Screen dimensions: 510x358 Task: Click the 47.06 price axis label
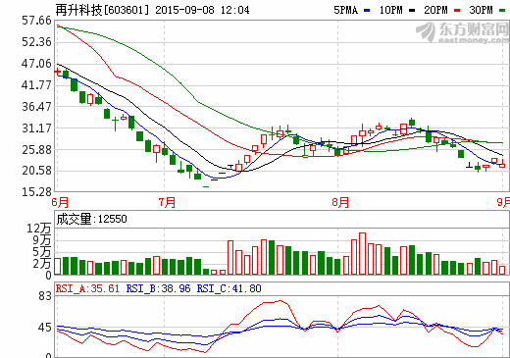pos(36,64)
